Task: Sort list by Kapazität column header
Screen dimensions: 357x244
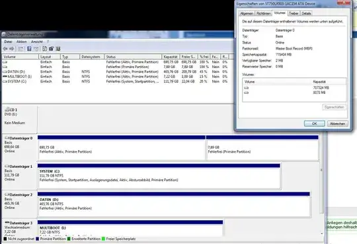Action: (171, 57)
